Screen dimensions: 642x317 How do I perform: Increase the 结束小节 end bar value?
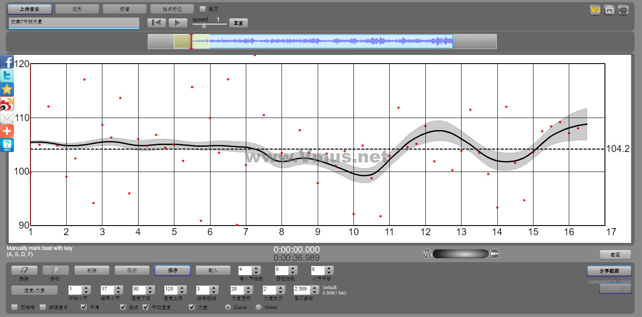(x=118, y=287)
